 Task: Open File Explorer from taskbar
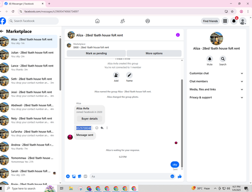click(x=71, y=188)
